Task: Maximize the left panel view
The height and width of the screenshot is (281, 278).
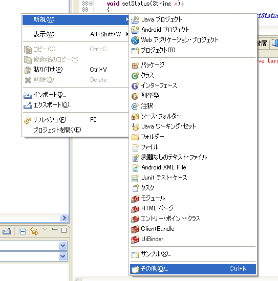Action: [64, 230]
